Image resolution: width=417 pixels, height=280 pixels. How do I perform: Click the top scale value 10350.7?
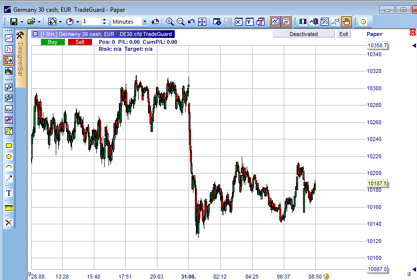tap(377, 45)
